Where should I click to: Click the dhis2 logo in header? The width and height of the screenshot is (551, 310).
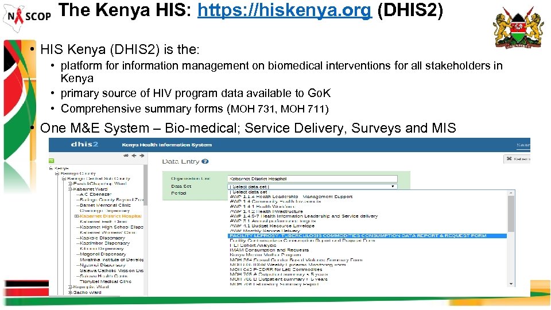(x=84, y=145)
